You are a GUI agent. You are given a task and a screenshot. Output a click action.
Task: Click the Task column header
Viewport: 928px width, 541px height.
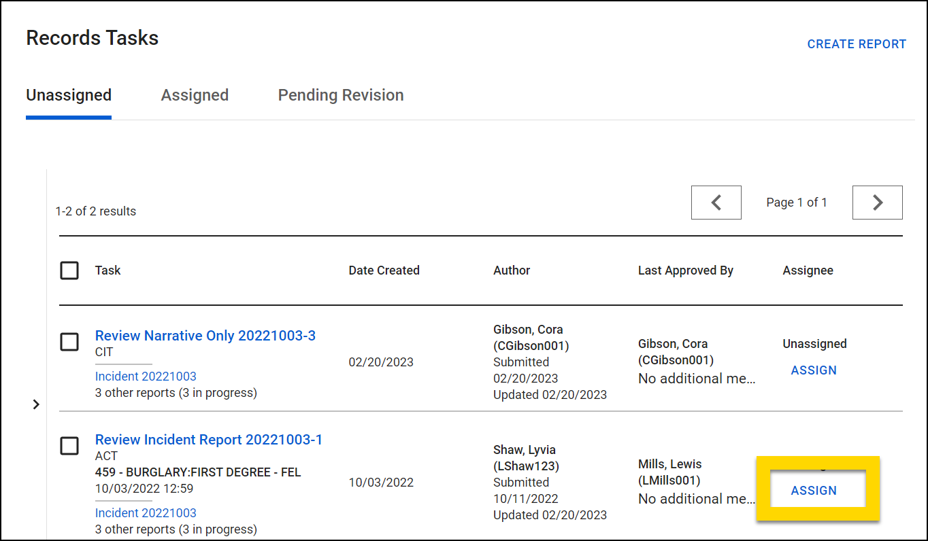(107, 270)
